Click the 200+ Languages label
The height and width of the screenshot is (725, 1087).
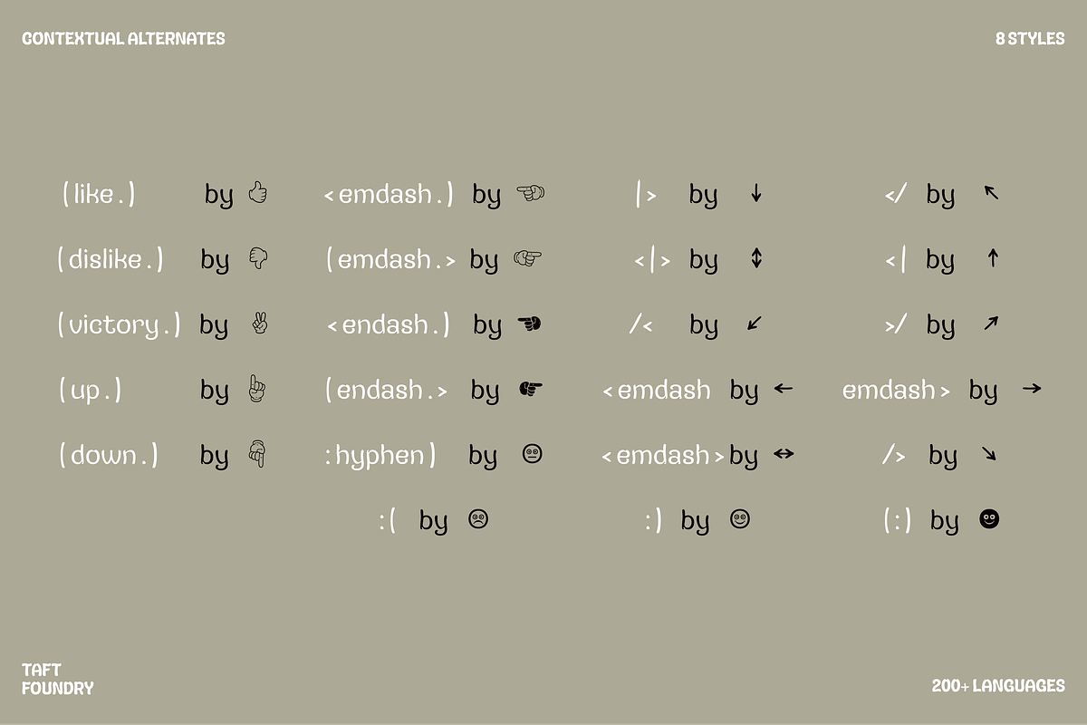click(998, 686)
